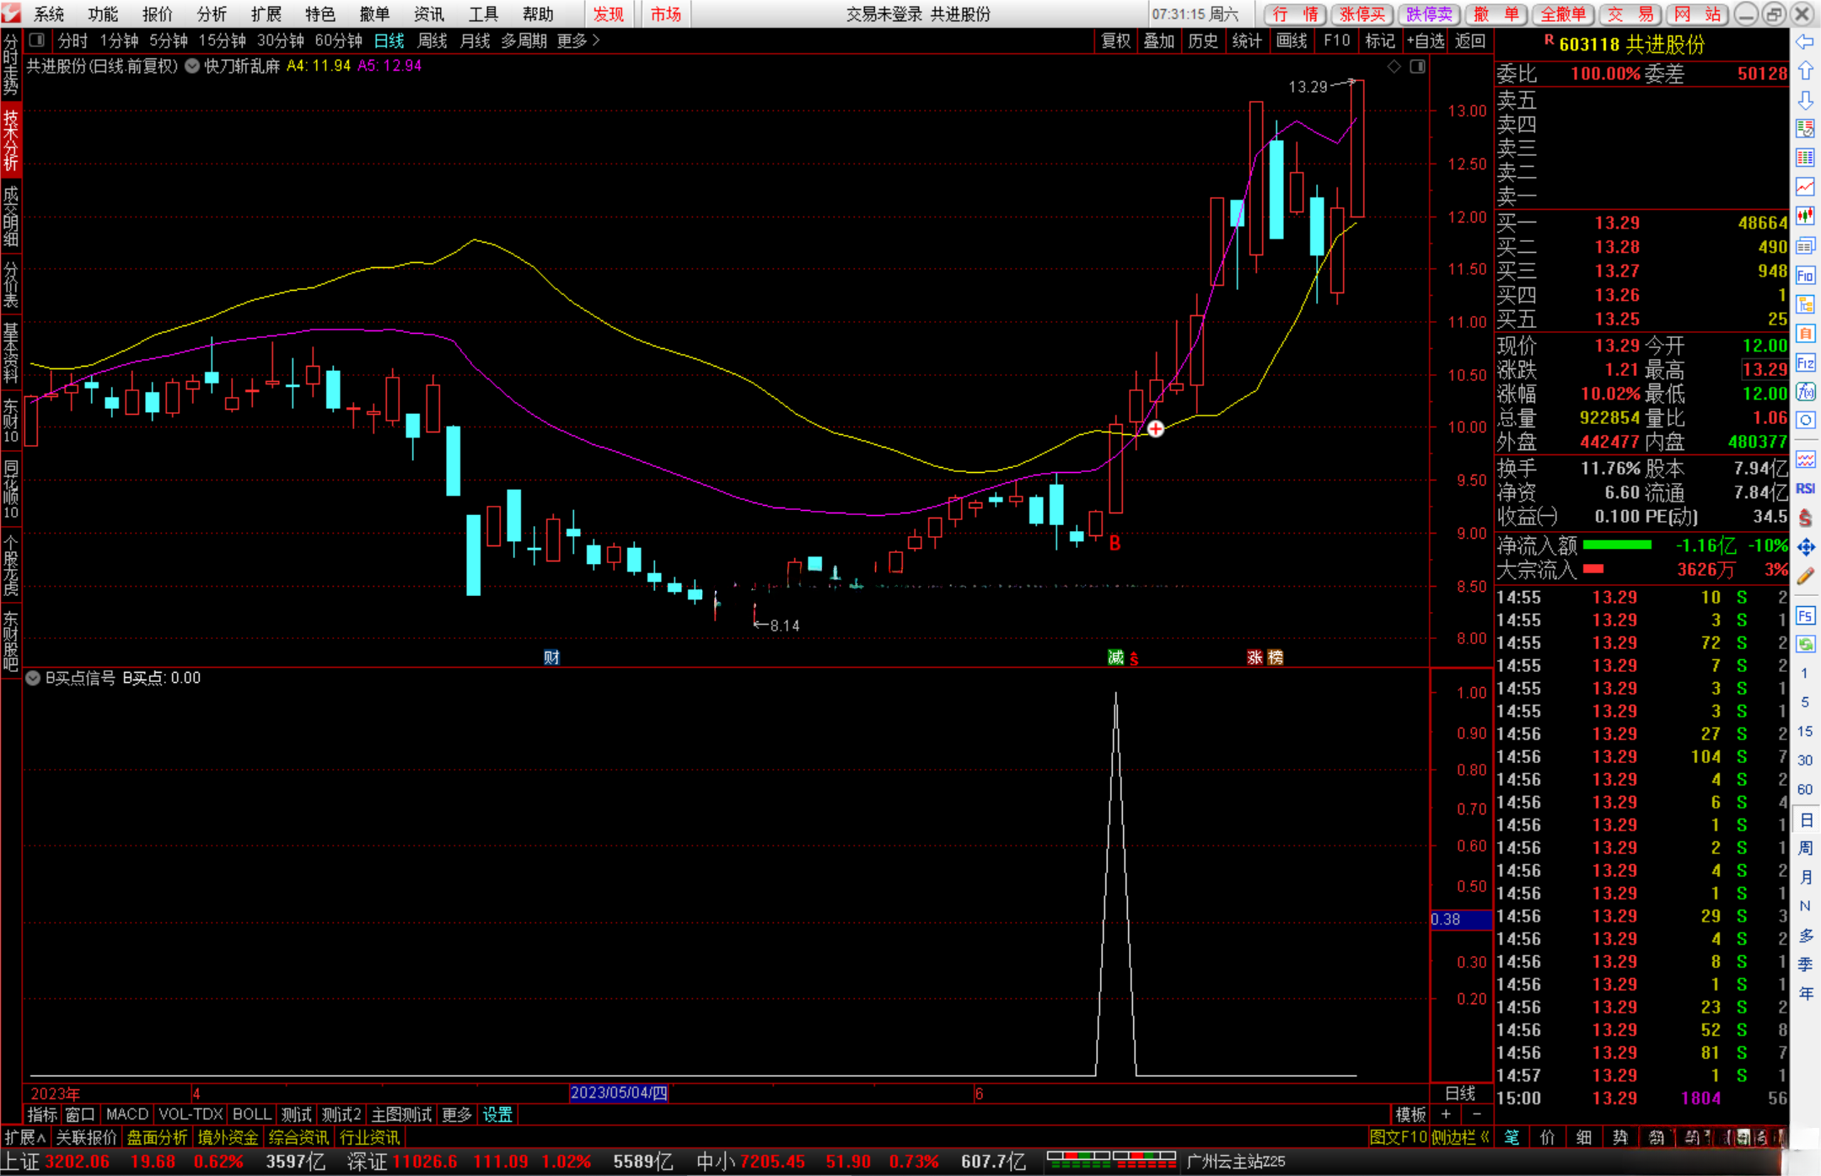1821x1176 pixels.
Task: Open the 快刀斩乱麻 indicator dropdown arrow
Action: (x=192, y=66)
